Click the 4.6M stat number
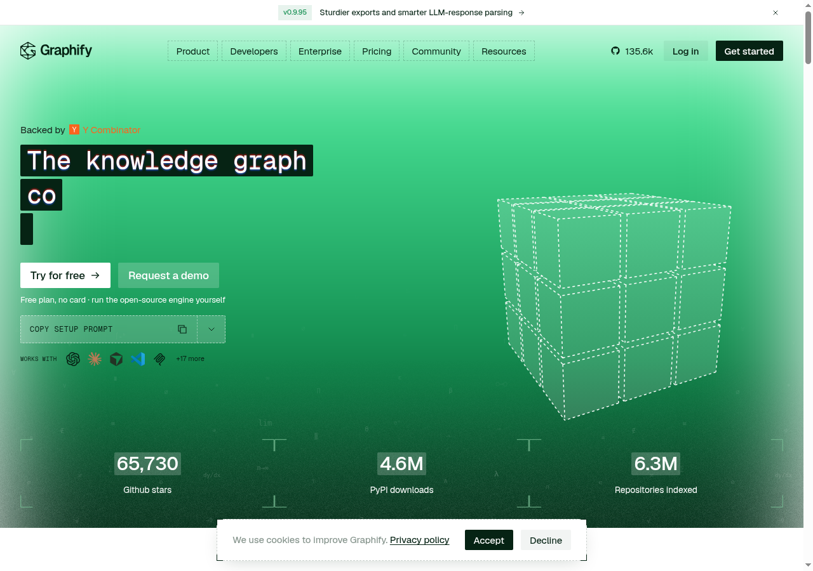 pos(401,464)
